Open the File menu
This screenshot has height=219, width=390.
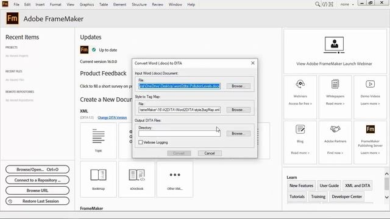click(x=16, y=4)
